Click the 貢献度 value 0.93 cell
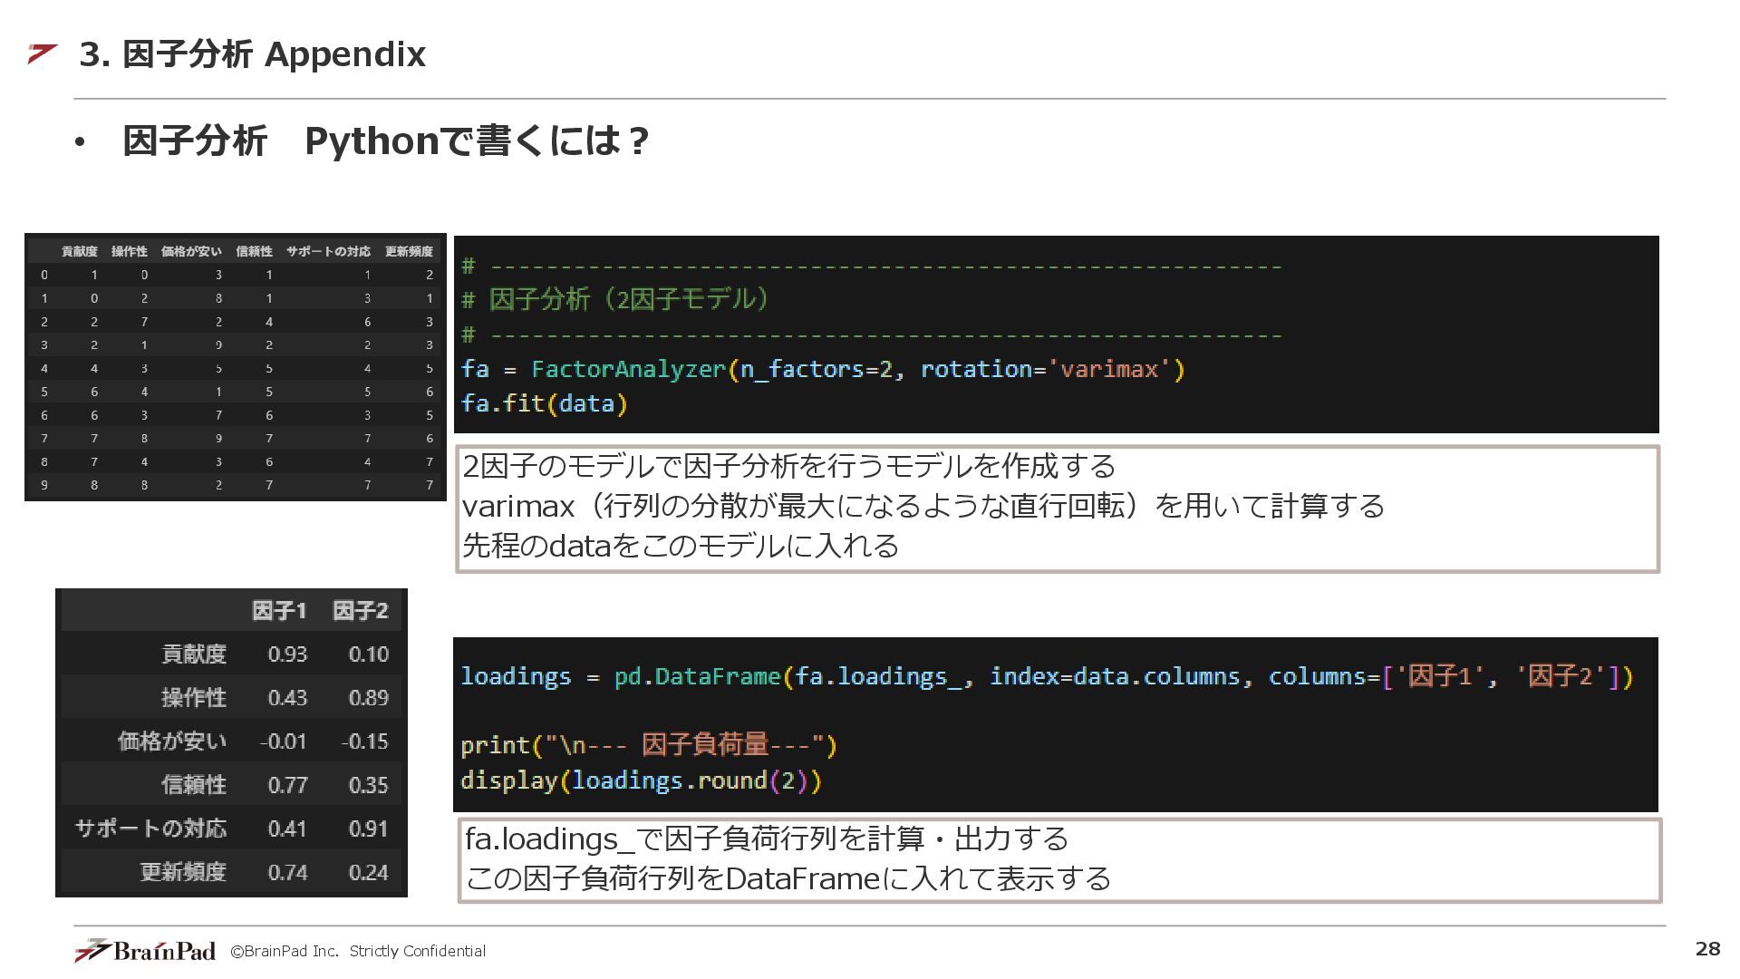Image resolution: width=1740 pixels, height=979 pixels. [x=287, y=654]
